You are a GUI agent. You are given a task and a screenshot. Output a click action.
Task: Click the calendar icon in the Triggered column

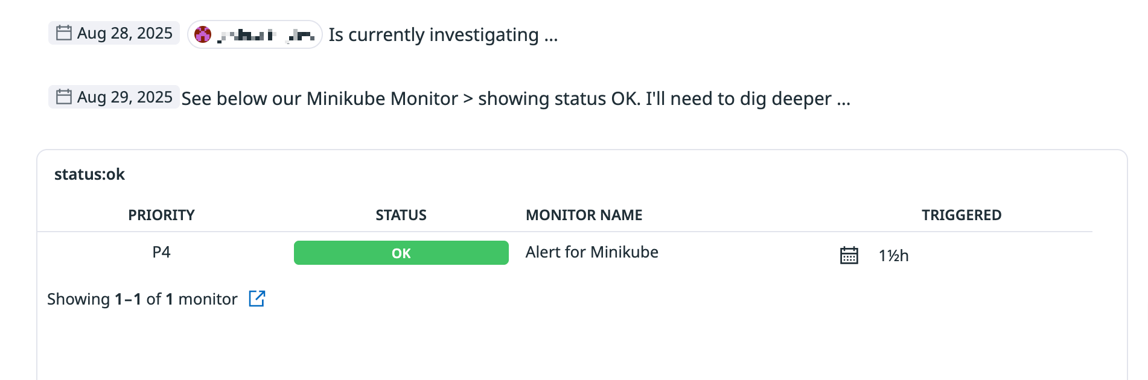pos(849,255)
